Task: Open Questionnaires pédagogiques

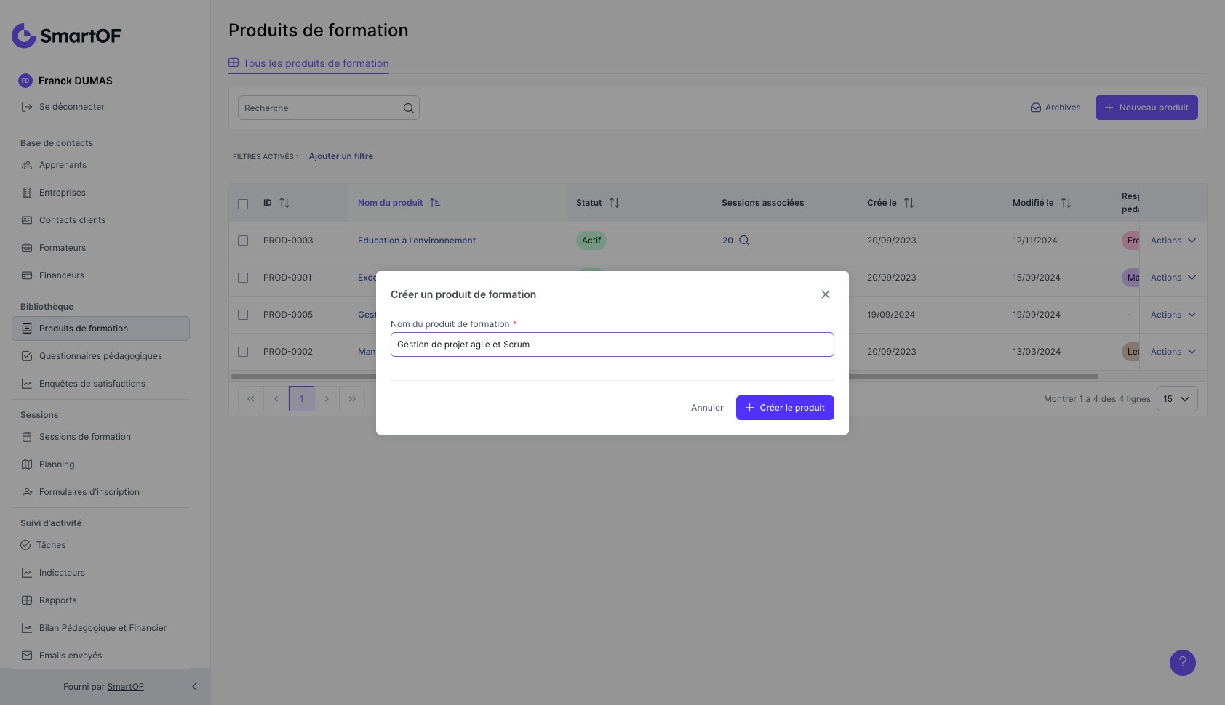Action: [92, 356]
